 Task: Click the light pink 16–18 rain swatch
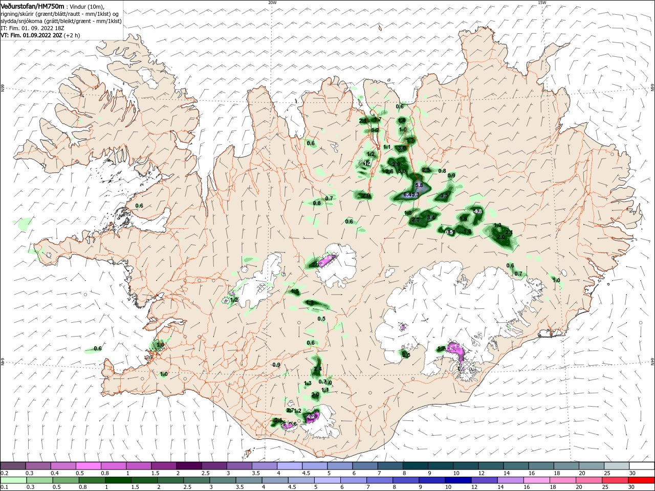click(x=536, y=480)
